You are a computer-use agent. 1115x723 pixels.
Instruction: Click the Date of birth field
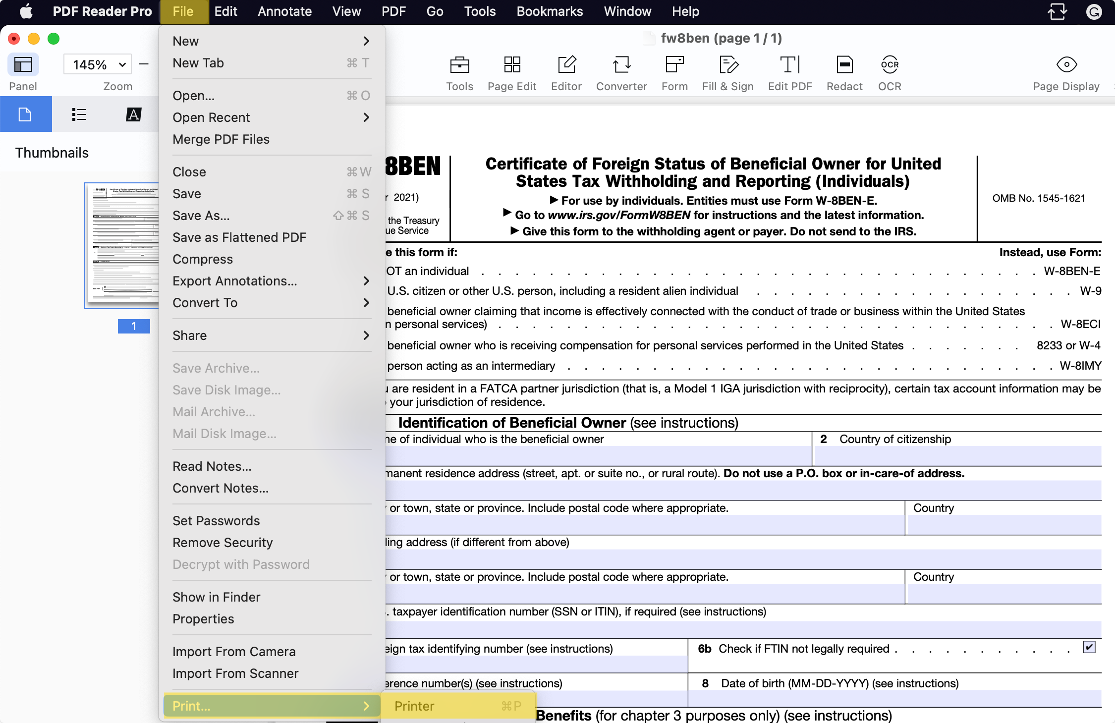pos(895,698)
